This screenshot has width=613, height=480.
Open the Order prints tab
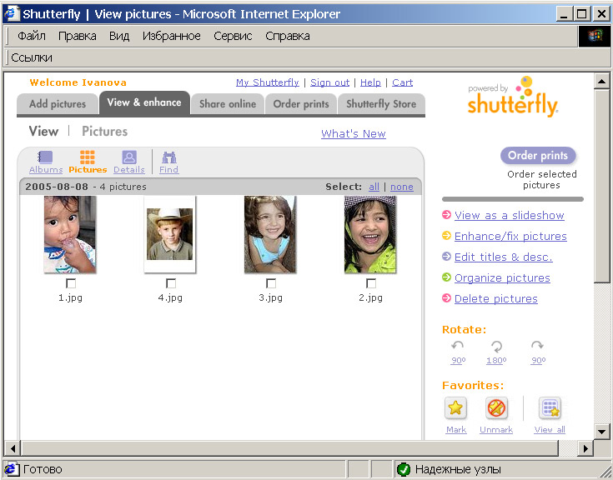301,104
